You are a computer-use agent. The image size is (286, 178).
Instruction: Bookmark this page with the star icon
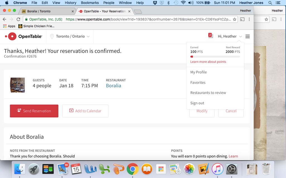235,19
